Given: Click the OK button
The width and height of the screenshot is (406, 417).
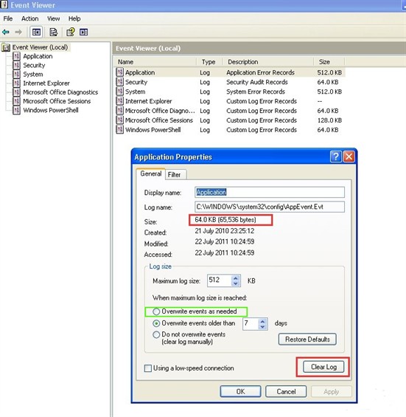Looking at the screenshot, I should pyautogui.click(x=240, y=392).
